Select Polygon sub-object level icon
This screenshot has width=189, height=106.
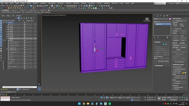(164, 44)
